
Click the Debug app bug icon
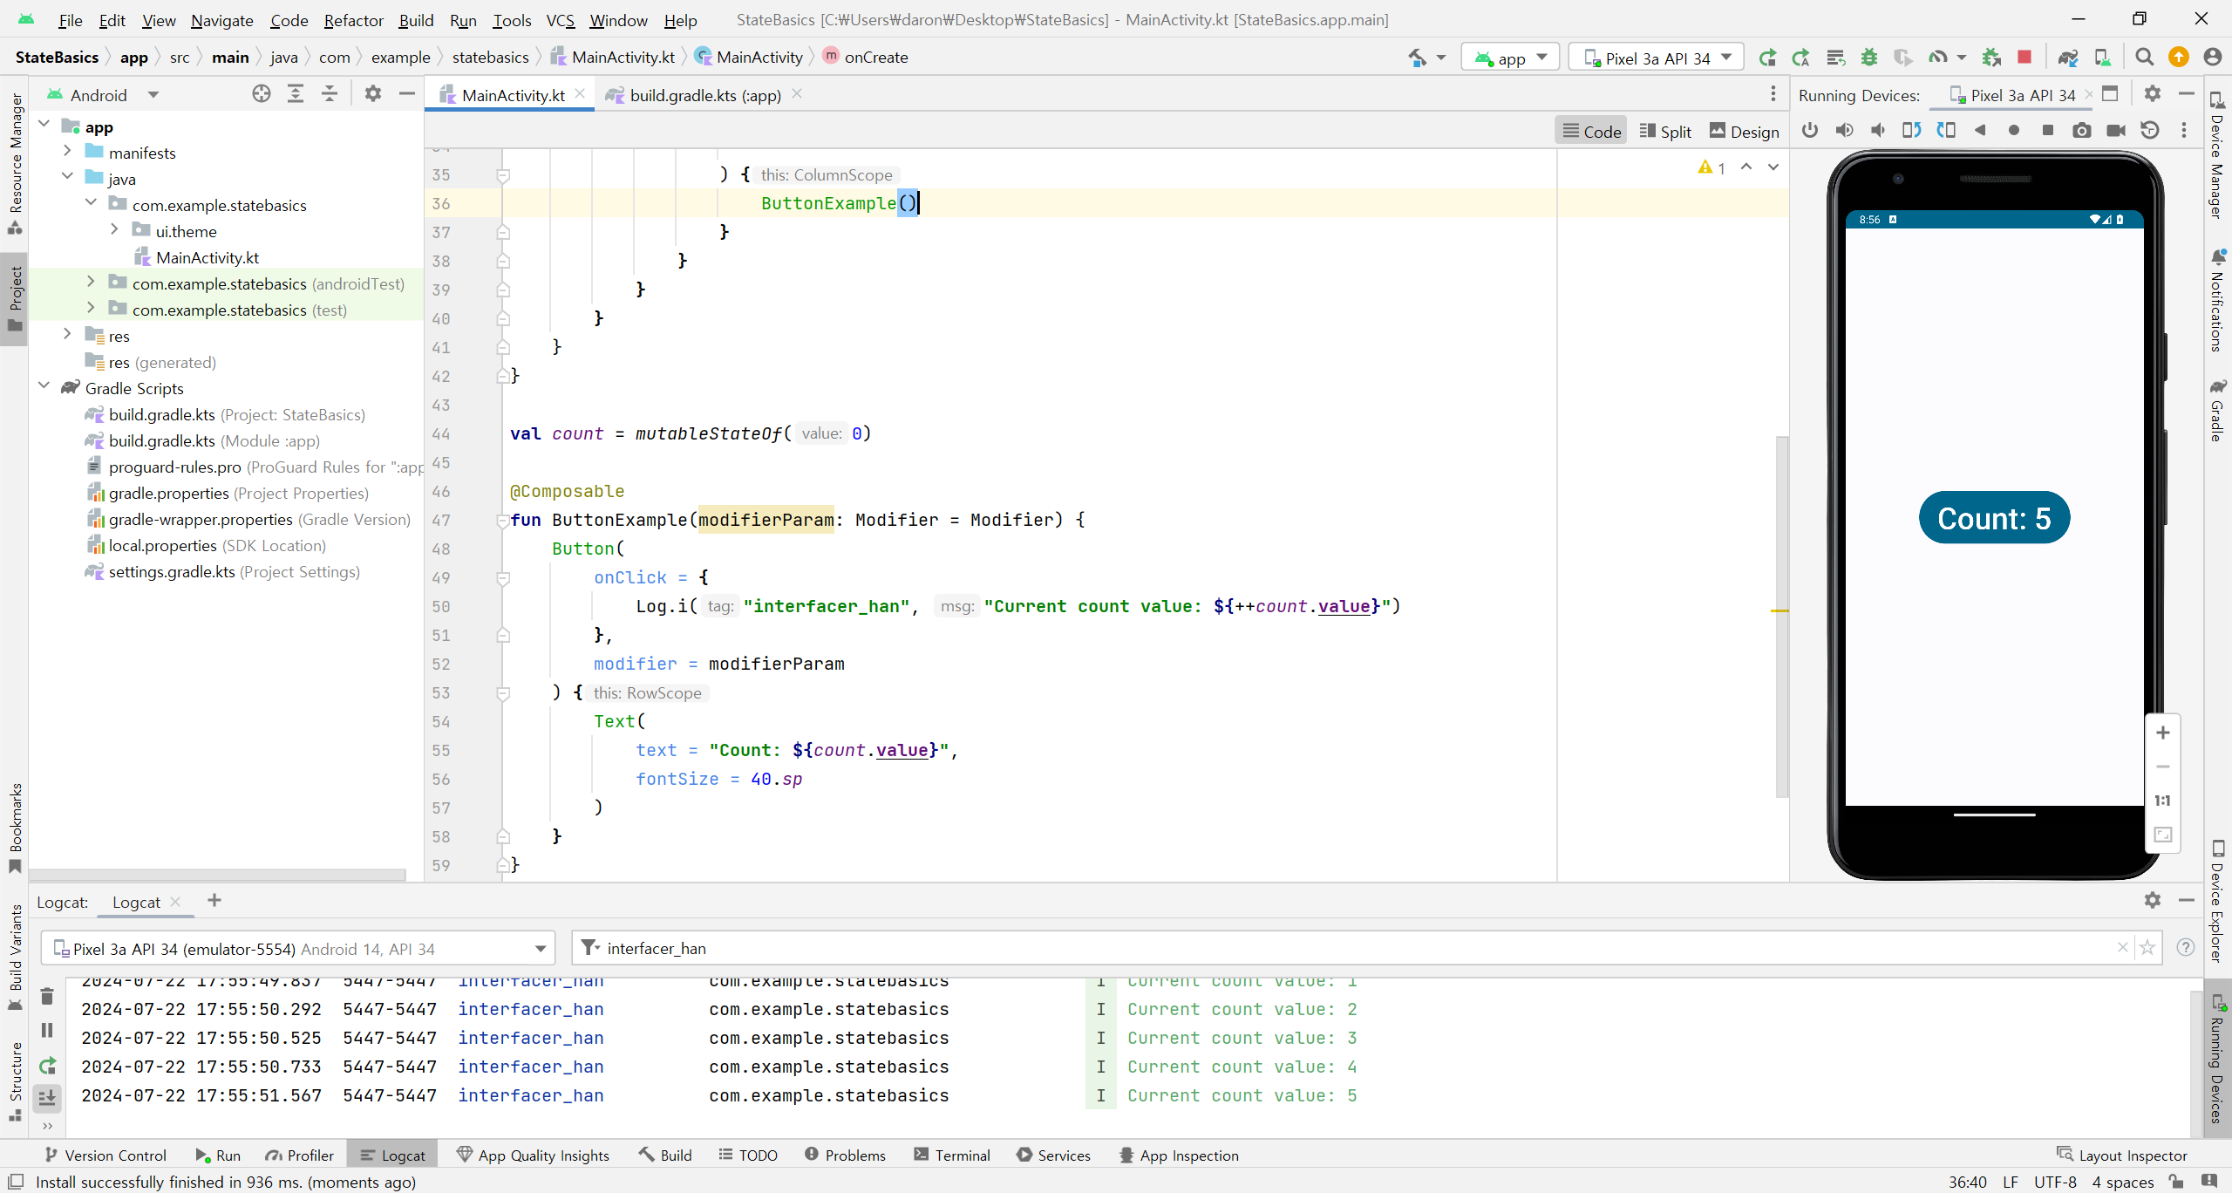point(1868,58)
